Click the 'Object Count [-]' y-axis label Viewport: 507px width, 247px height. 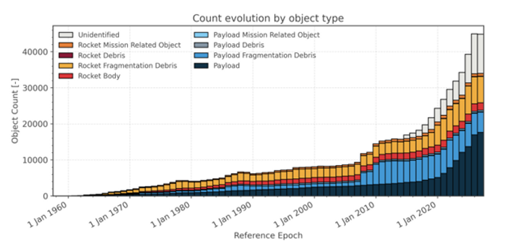click(14, 111)
